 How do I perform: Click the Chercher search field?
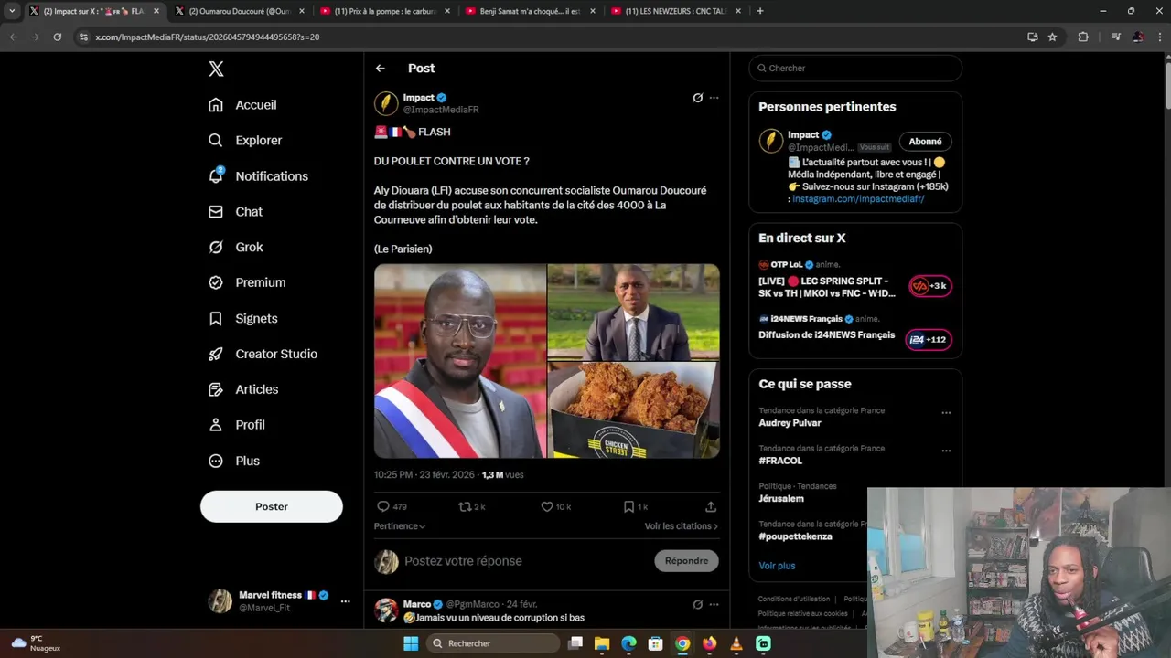tap(855, 69)
